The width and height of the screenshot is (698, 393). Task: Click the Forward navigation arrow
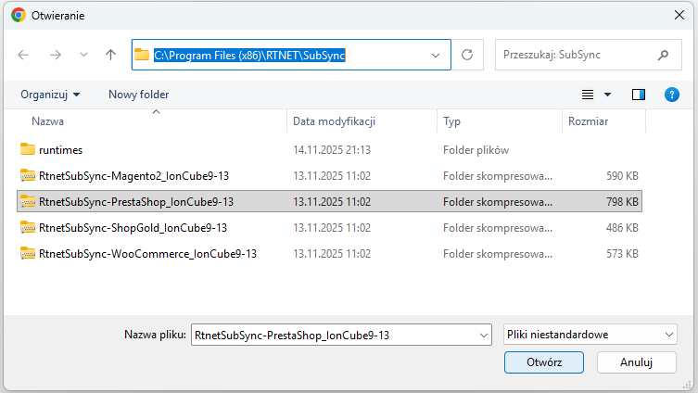[55, 55]
